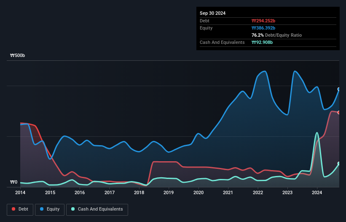
Task: Click the 2015 x-axis label
Action: click(50, 192)
